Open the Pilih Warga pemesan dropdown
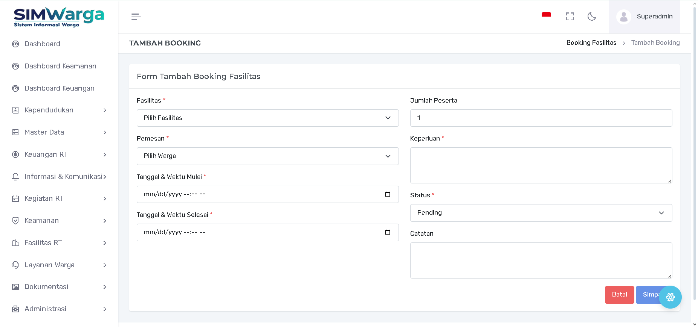 coord(267,156)
